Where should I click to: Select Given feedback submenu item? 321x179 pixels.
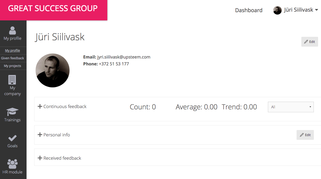click(12, 58)
